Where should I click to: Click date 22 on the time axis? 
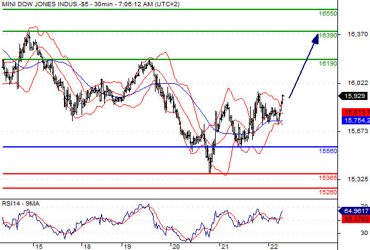pos(273,246)
